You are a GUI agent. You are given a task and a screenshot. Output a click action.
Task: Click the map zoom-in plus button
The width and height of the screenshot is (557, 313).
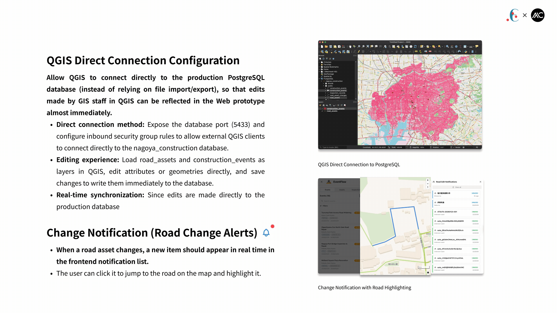(x=428, y=180)
